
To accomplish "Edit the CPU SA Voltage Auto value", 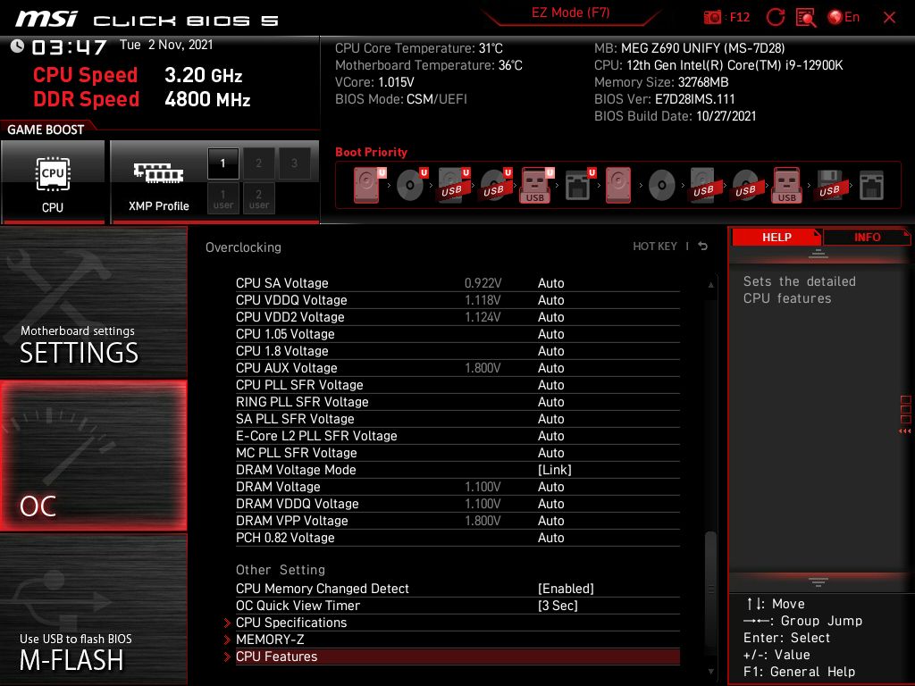I will [x=550, y=283].
